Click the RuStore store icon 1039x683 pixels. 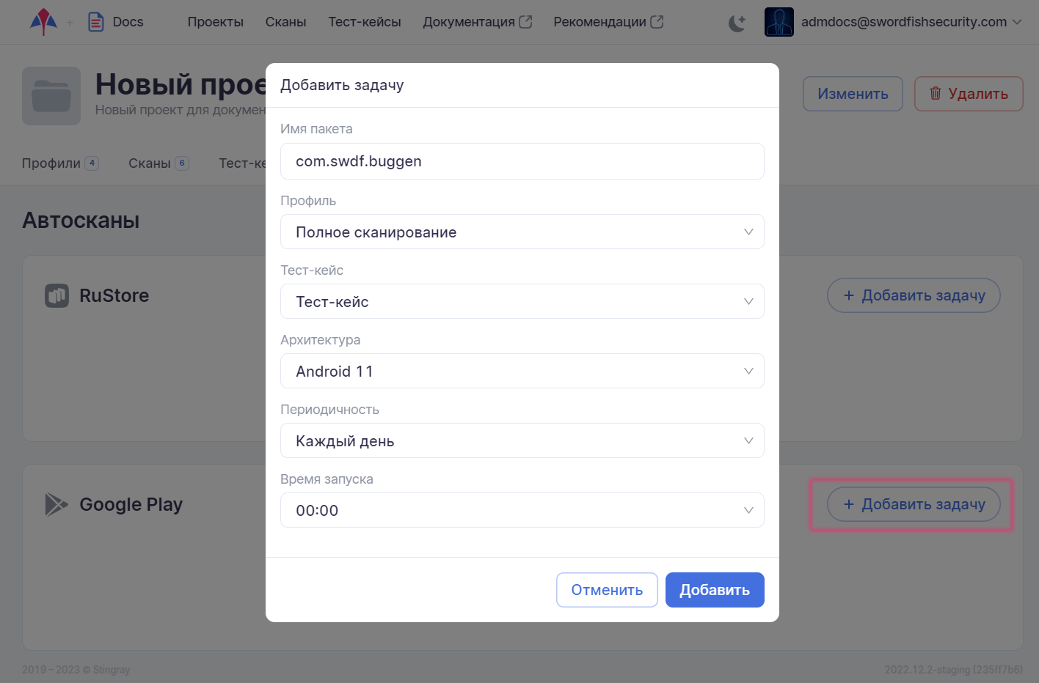pyautogui.click(x=56, y=295)
